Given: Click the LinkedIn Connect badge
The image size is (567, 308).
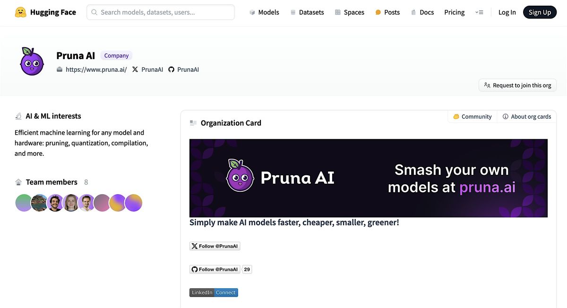Looking at the screenshot, I should pos(214,292).
